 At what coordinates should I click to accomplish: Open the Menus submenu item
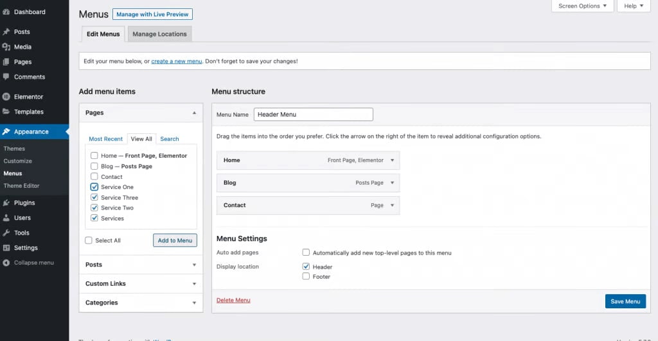coord(13,173)
